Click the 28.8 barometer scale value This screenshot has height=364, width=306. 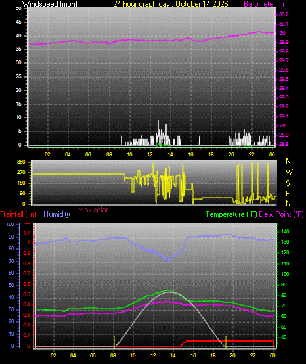point(284,144)
